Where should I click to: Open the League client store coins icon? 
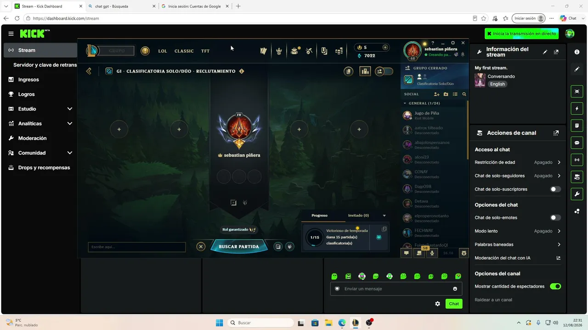coord(339,51)
